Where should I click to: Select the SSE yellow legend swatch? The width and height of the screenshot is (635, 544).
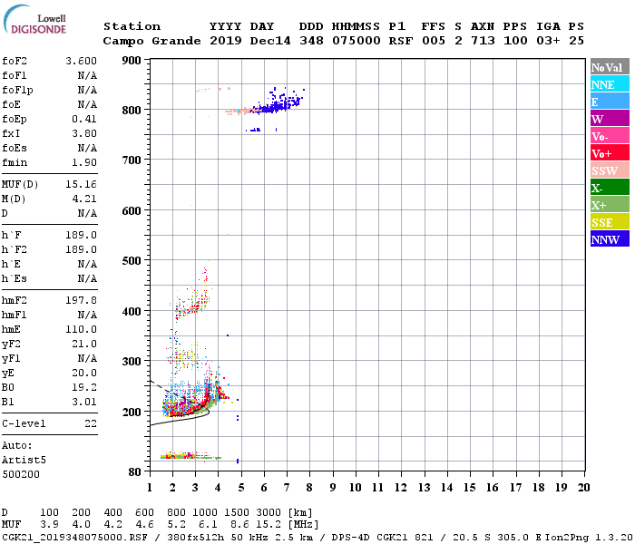coord(610,222)
